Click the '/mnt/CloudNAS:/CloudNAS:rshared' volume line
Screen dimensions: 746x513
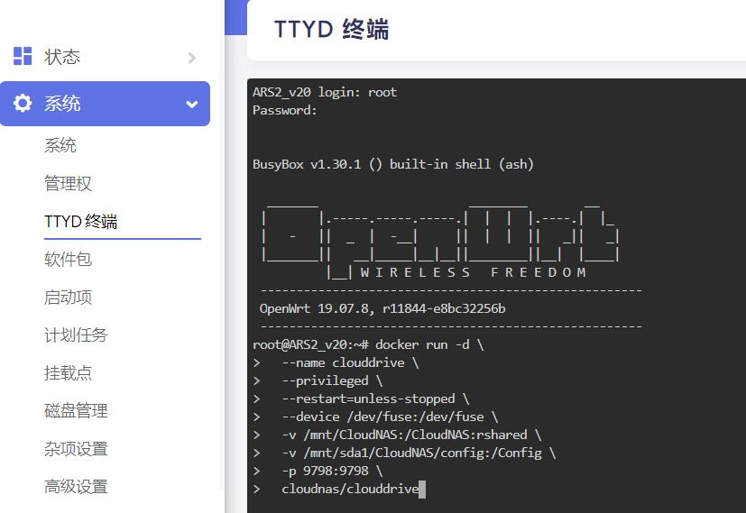pos(411,435)
